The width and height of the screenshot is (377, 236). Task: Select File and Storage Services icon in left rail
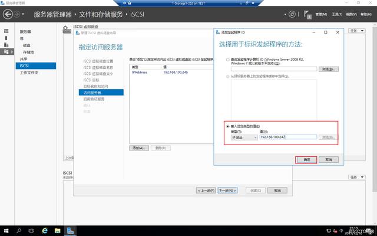pos(6,51)
